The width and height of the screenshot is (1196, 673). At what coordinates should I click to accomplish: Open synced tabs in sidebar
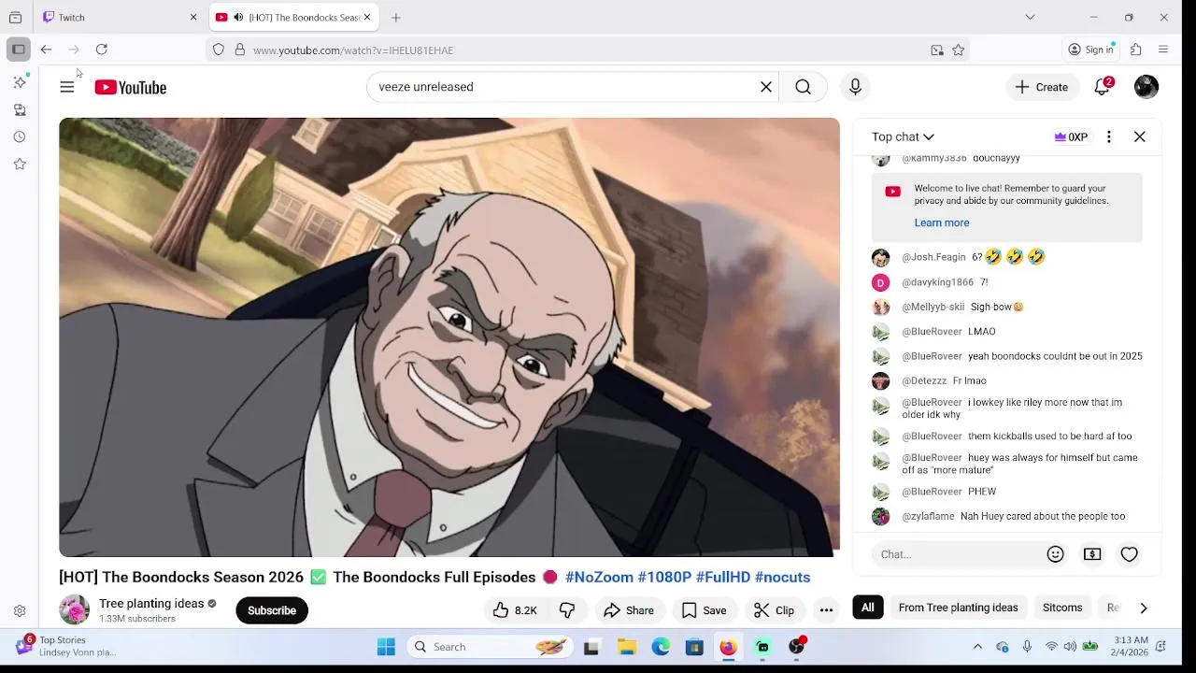(20, 109)
